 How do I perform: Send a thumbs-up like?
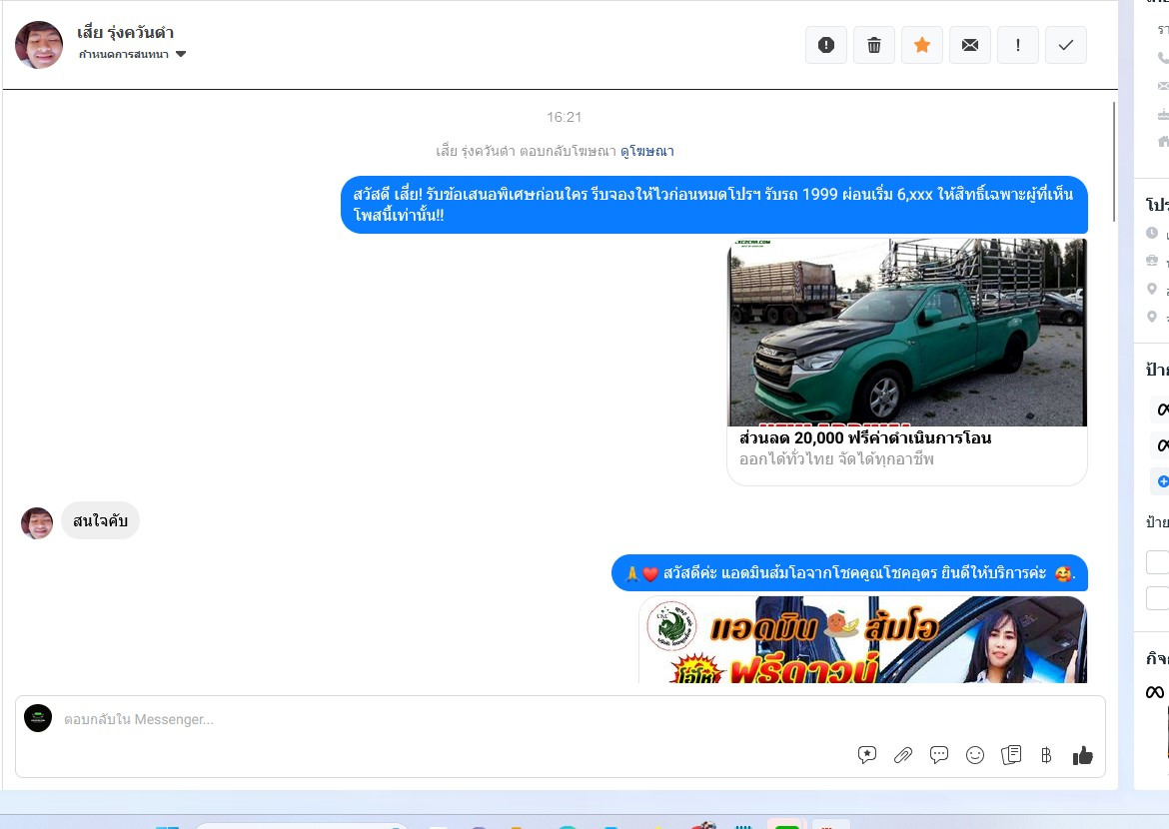point(1082,755)
